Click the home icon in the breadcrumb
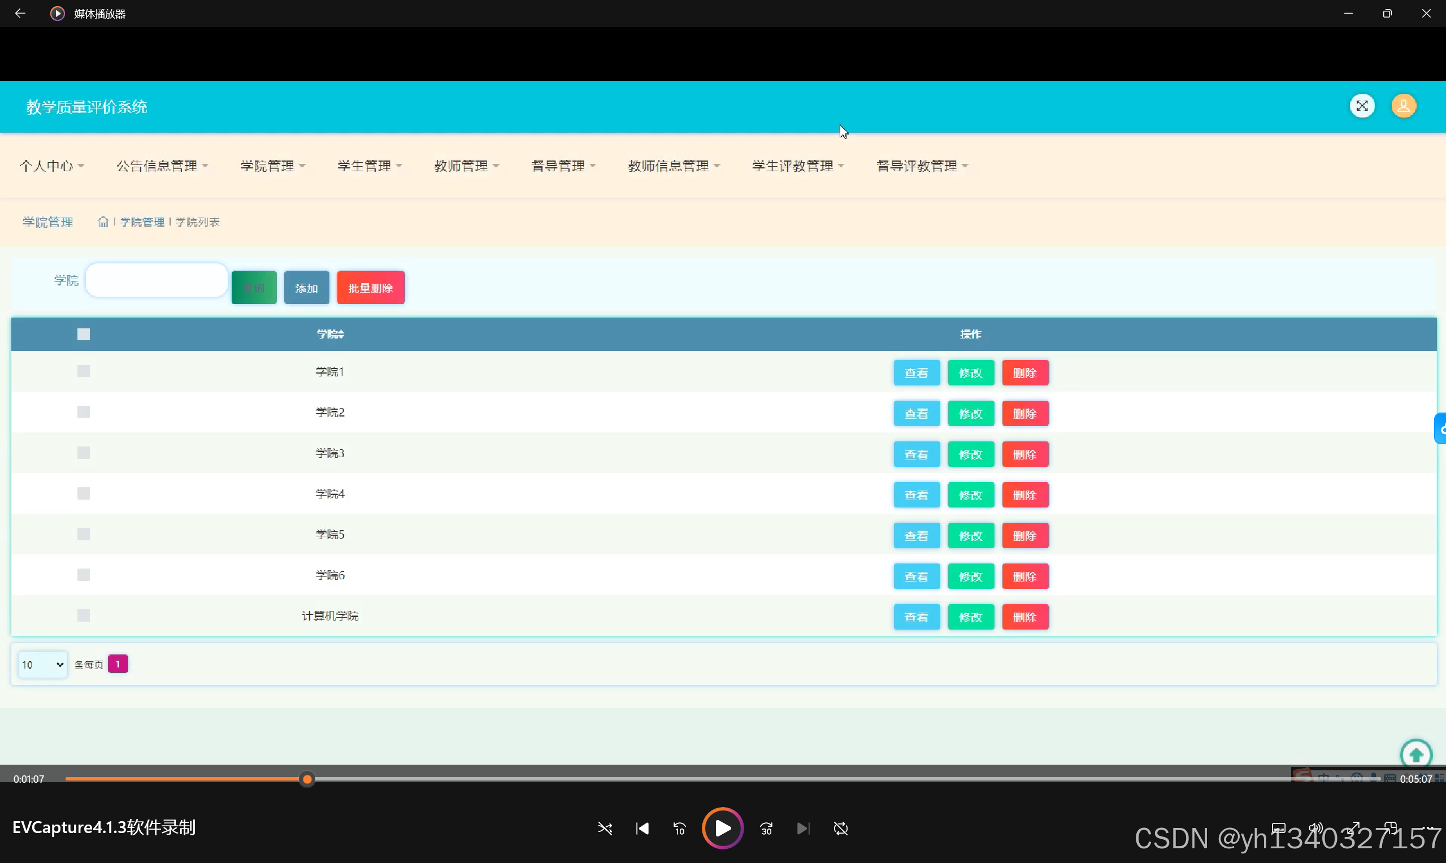Viewport: 1446px width, 863px height. (x=103, y=222)
